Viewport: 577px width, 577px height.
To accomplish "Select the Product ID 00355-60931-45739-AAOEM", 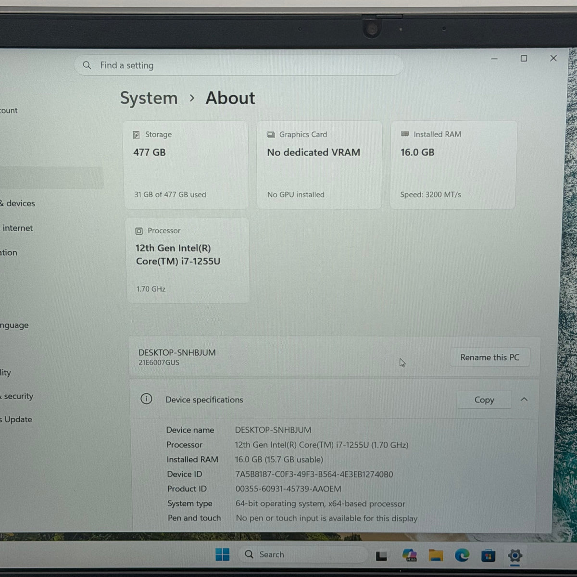I will (x=288, y=489).
